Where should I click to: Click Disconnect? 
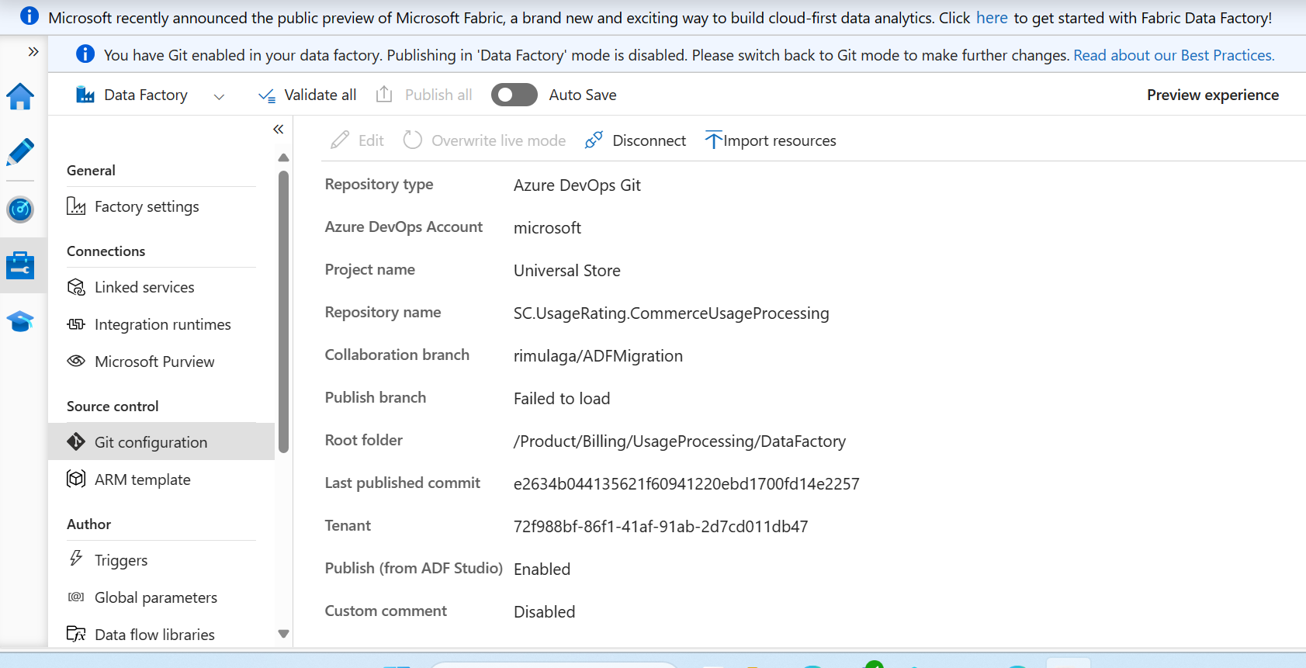(x=636, y=140)
